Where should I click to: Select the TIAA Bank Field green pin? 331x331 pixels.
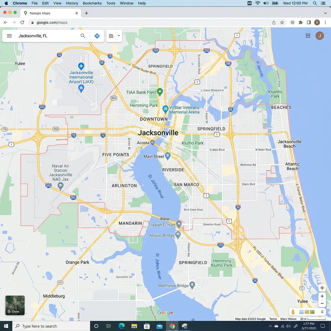click(160, 92)
